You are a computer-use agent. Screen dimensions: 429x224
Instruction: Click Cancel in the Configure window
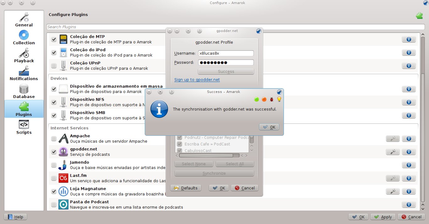411,217
